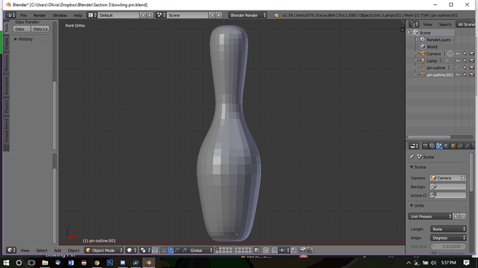
Task: Open the Blender Render engine dropdown
Action: [x=247, y=15]
